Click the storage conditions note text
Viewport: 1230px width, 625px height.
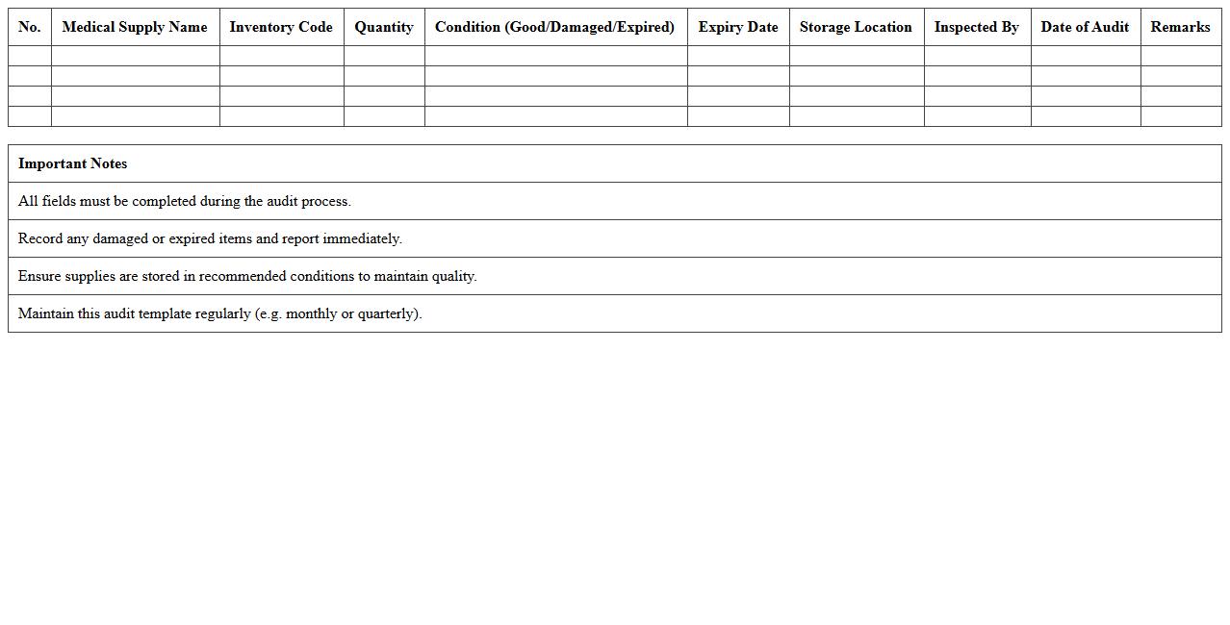click(x=246, y=276)
